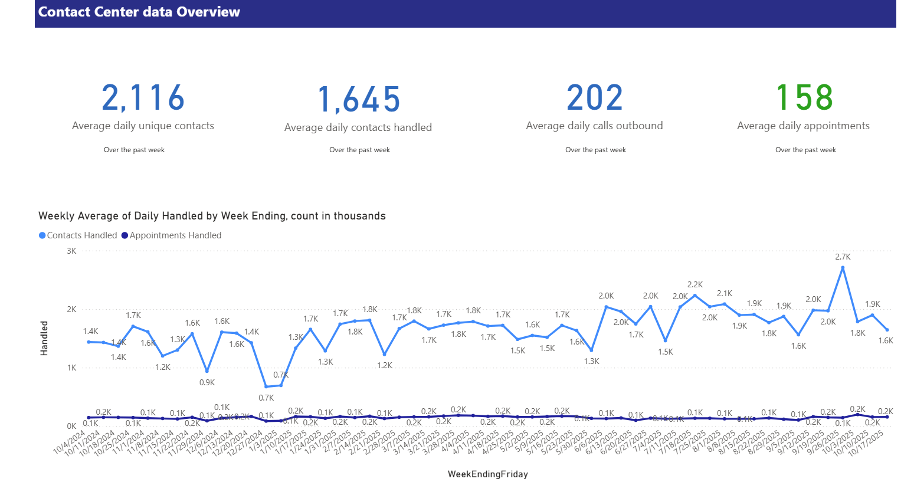Select the green 158 daily appointments value

[803, 98]
